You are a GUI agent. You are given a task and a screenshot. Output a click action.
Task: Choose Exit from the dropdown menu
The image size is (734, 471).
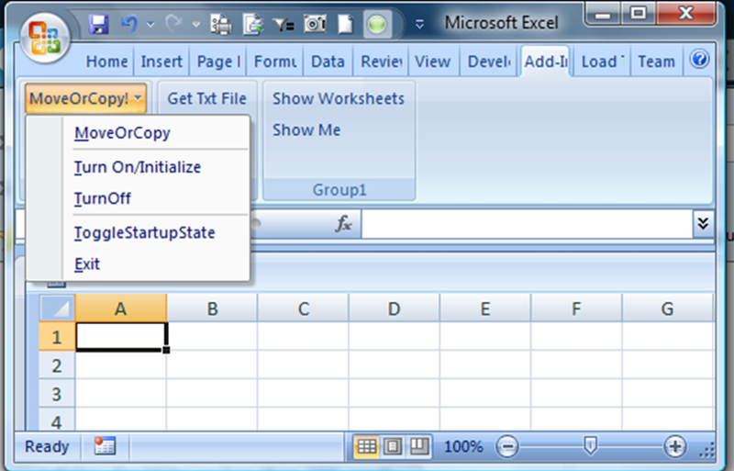139,264
